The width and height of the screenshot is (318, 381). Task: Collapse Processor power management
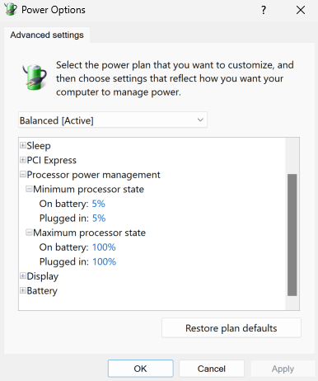click(23, 174)
